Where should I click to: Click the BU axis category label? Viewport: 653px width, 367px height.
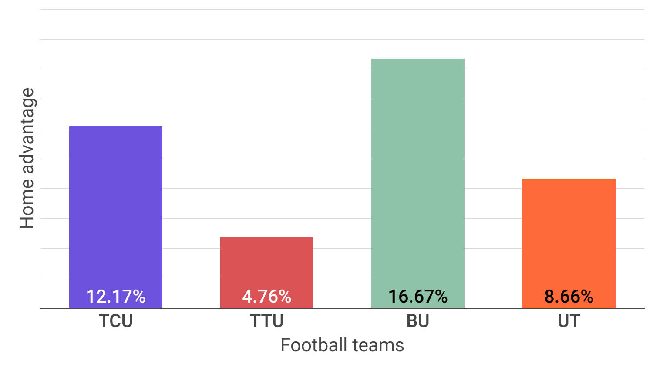418,321
